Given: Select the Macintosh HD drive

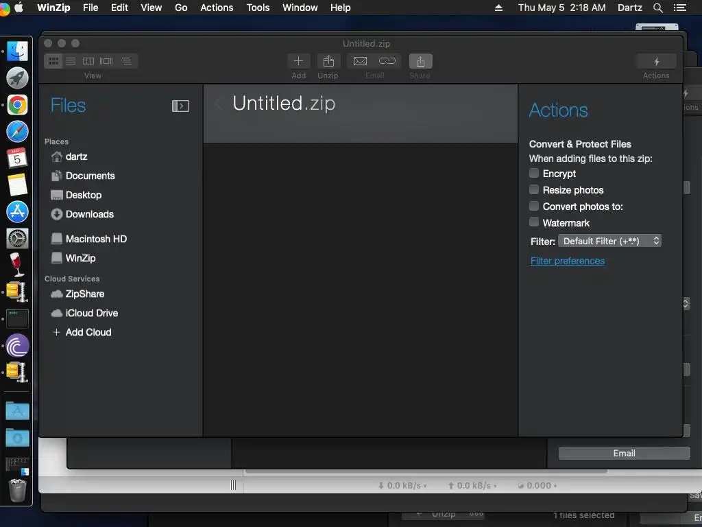Looking at the screenshot, I should coord(96,239).
